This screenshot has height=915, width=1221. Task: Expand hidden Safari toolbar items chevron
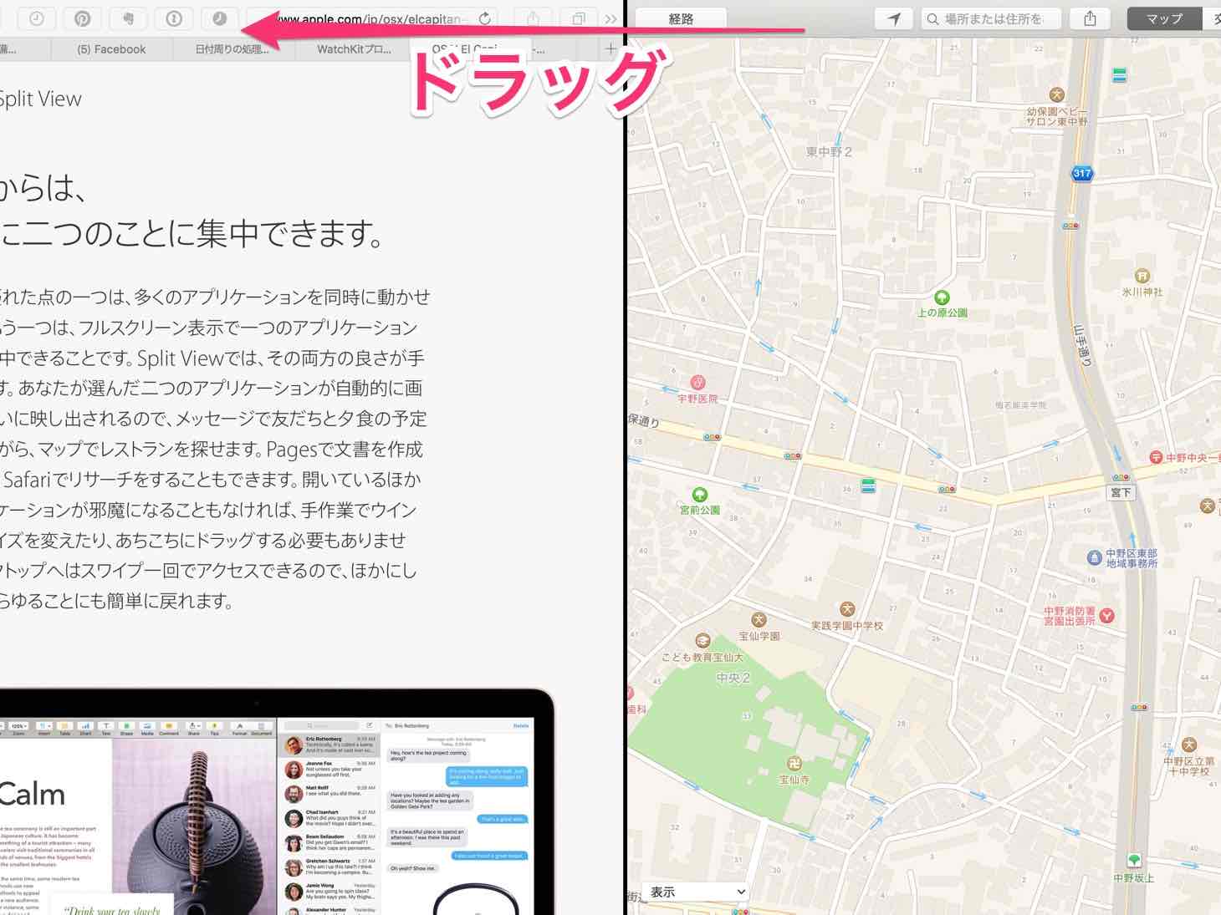pos(611,18)
